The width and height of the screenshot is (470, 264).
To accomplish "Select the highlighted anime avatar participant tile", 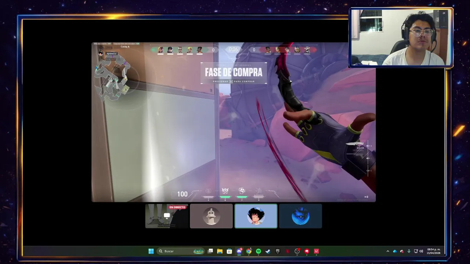I will [x=256, y=216].
